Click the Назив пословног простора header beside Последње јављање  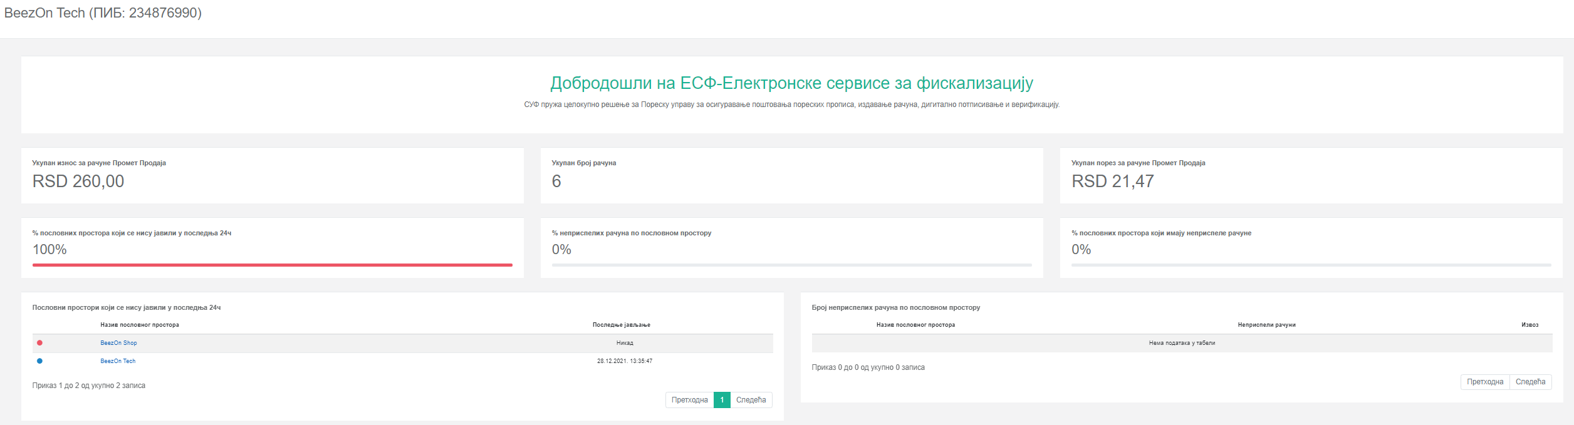[x=140, y=325]
